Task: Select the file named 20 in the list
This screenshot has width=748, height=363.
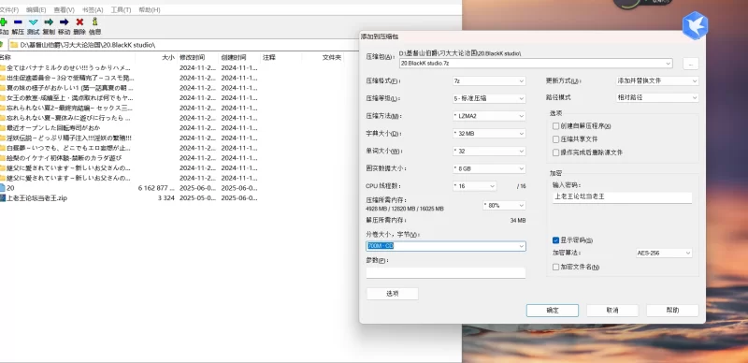Action: (10, 188)
